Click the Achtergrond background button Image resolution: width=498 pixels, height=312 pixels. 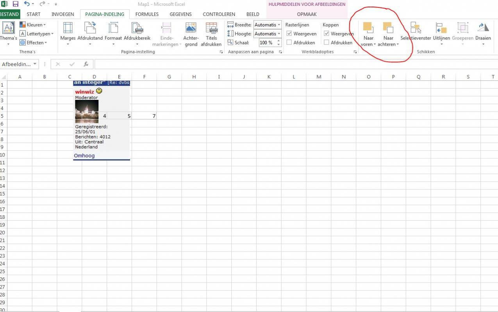point(191,34)
